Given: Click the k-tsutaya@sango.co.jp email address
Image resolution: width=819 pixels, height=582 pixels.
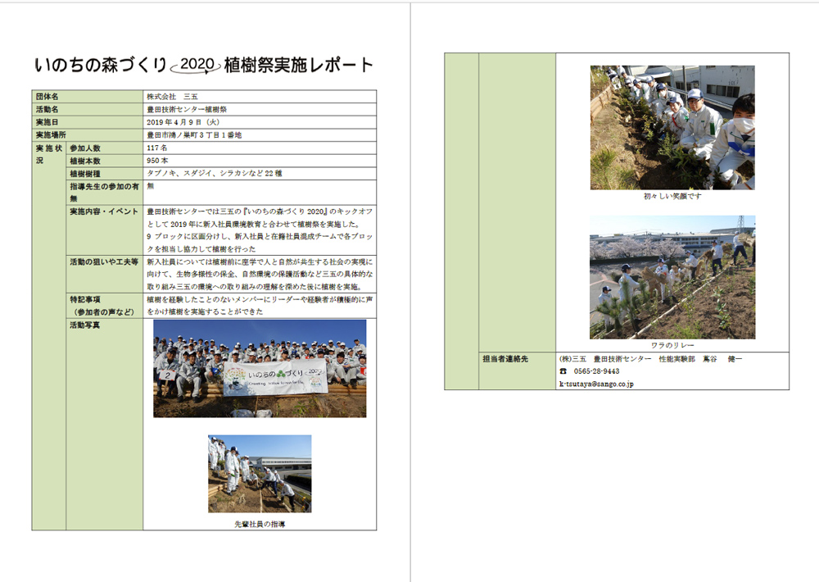Looking at the screenshot, I should pos(596,384).
